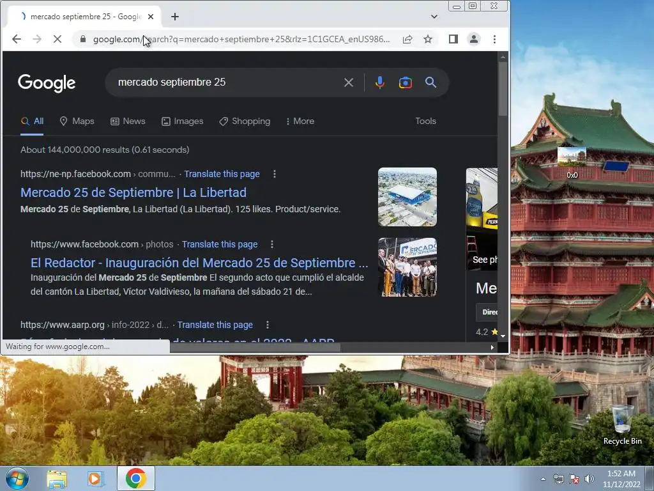Screen dimensions: 654x491
Task: Click the magnifier search button
Action: (x=431, y=82)
